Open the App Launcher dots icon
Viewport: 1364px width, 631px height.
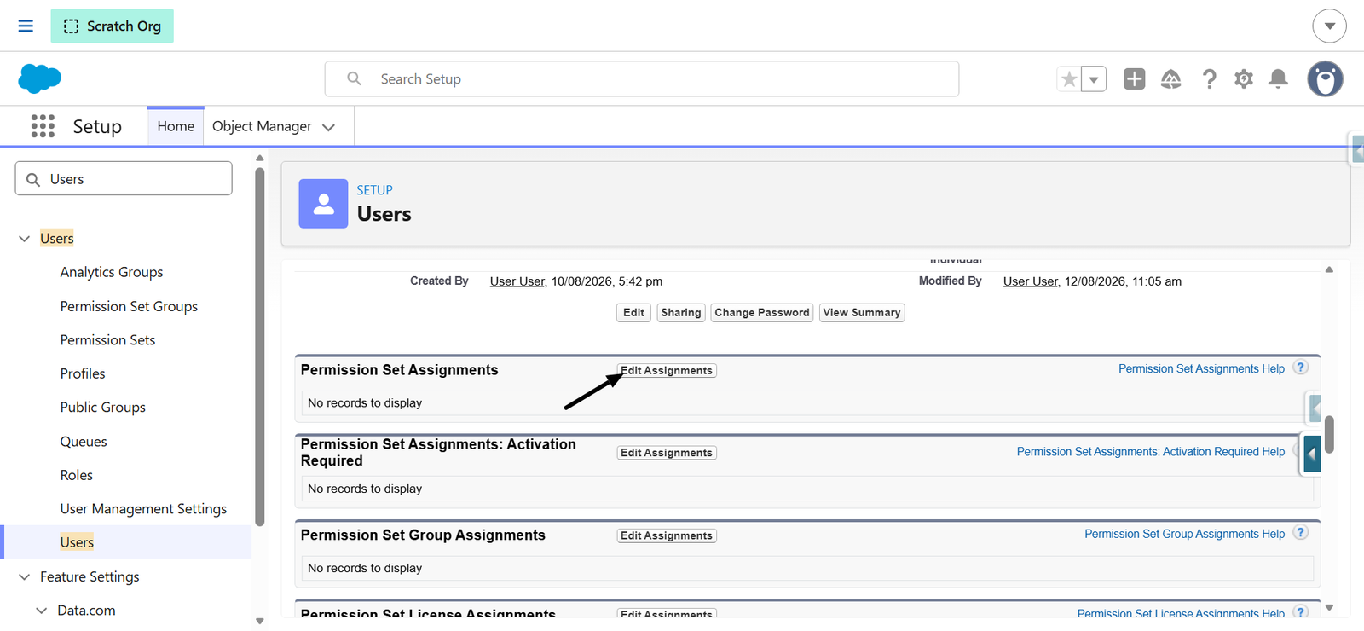pos(43,126)
